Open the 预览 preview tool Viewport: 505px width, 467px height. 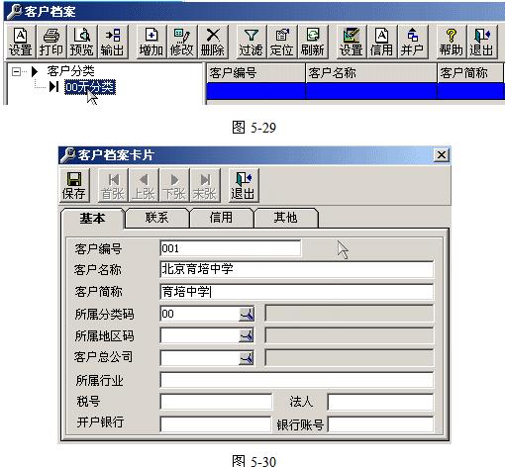click(x=81, y=43)
